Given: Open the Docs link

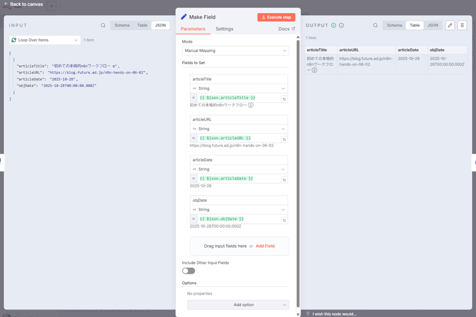Looking at the screenshot, I should click(x=287, y=29).
